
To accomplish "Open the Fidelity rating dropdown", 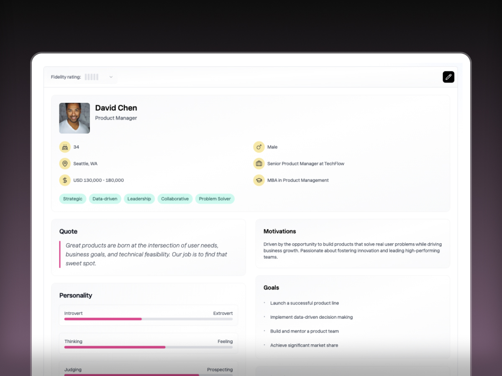I will 110,77.
